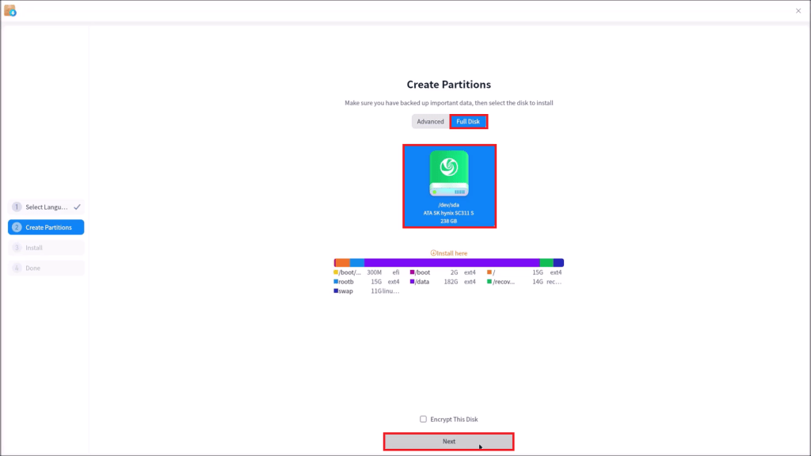Enable Encrypt This Disk checkbox
This screenshot has width=811, height=456.
pos(423,420)
